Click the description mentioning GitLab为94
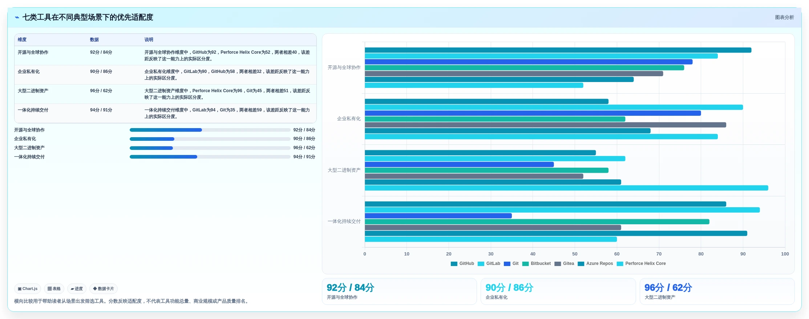The image size is (809, 319). 227,113
